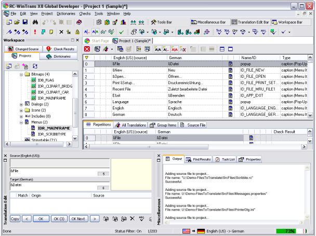Screen dimensions: 316x236
Task: Open the Check Results workspace tab
Action: [x=60, y=49]
